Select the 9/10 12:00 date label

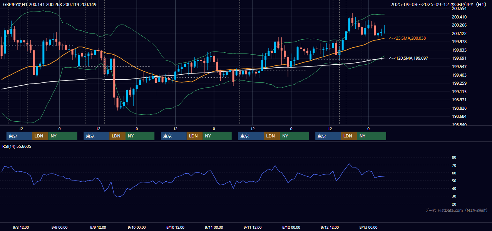[x=175, y=227]
